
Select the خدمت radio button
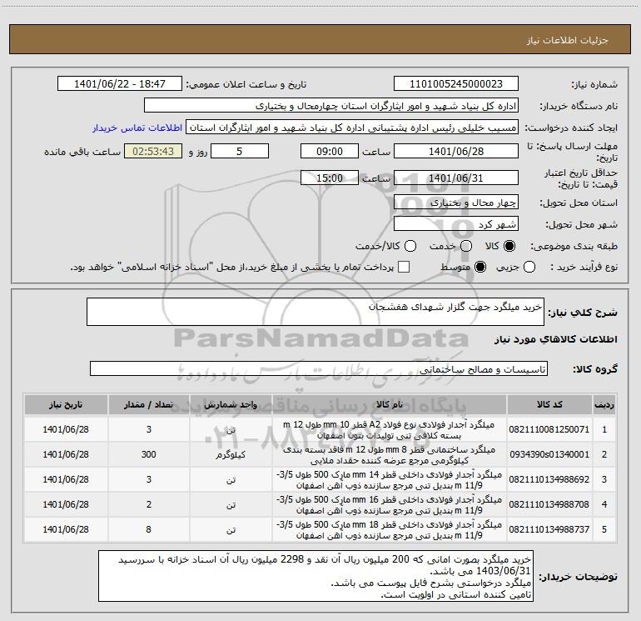point(466,246)
